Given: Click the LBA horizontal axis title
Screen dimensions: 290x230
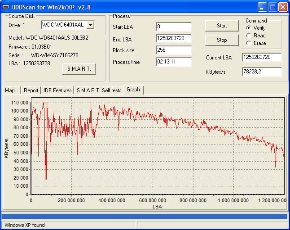Looking at the screenshot, I should click(158, 207).
